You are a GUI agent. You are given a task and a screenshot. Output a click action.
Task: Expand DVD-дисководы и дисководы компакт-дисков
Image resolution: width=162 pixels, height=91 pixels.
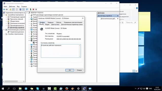[x=29, y=15]
